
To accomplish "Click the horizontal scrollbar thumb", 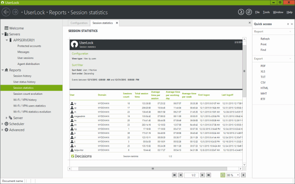I will (x=153, y=168).
